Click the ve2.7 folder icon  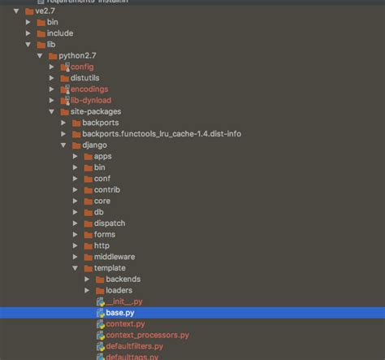tap(29, 11)
